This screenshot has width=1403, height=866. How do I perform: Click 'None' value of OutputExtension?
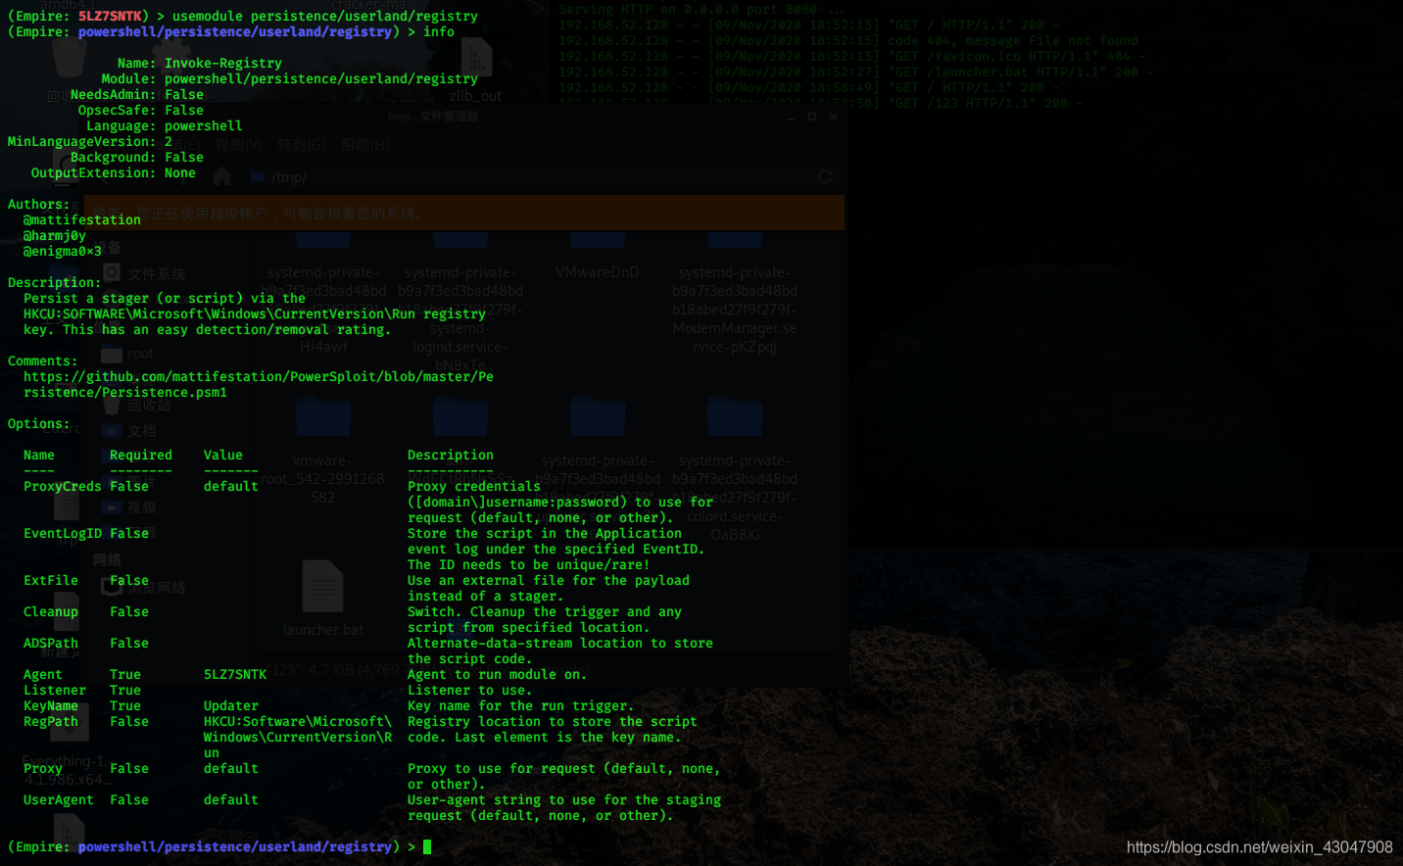pos(180,172)
